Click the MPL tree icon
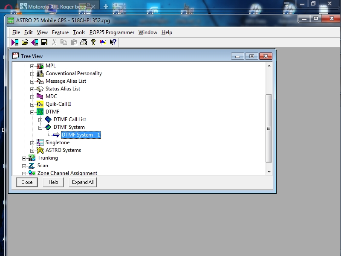The image size is (341, 256). point(40,66)
